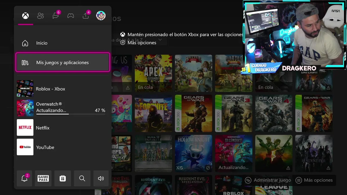Open the audio volume icon

(101, 178)
